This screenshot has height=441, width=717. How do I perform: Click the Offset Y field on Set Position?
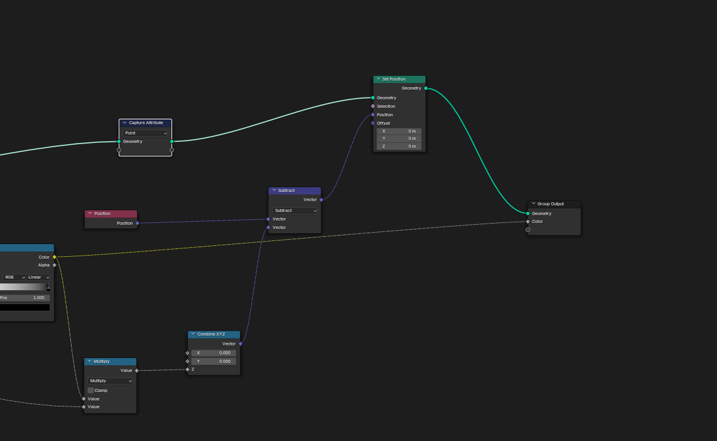point(399,139)
